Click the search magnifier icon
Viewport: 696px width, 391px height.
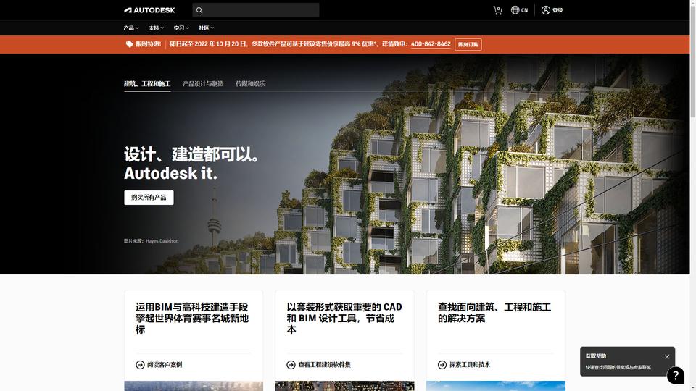(x=199, y=10)
